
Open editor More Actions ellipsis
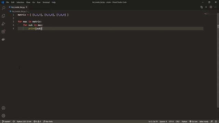click(215, 7)
